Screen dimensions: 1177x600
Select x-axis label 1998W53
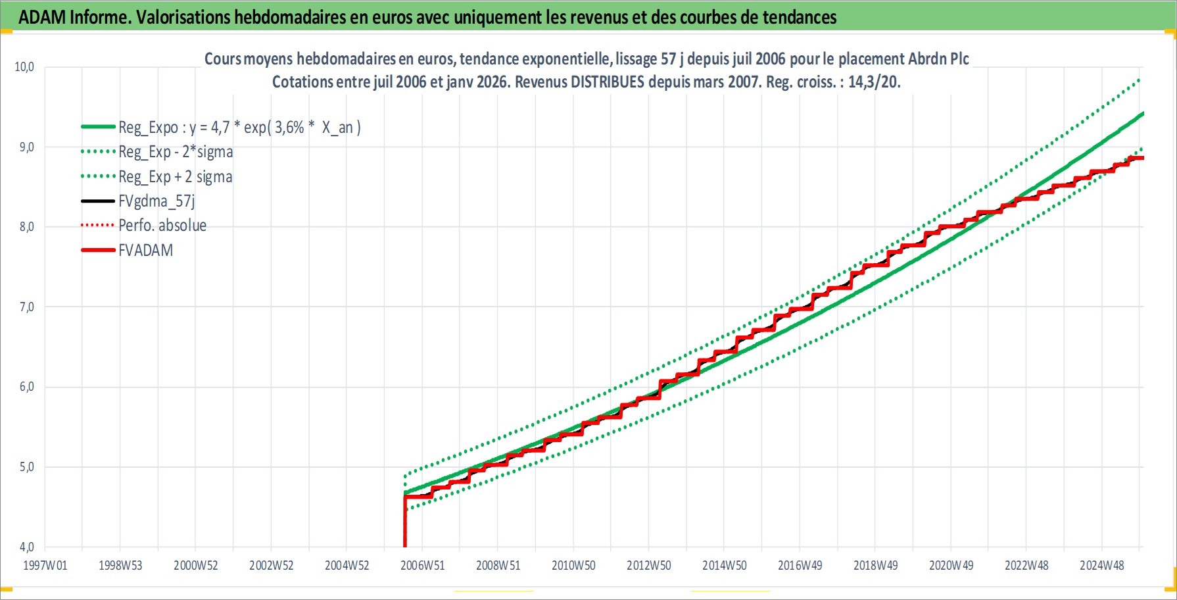pos(120,566)
